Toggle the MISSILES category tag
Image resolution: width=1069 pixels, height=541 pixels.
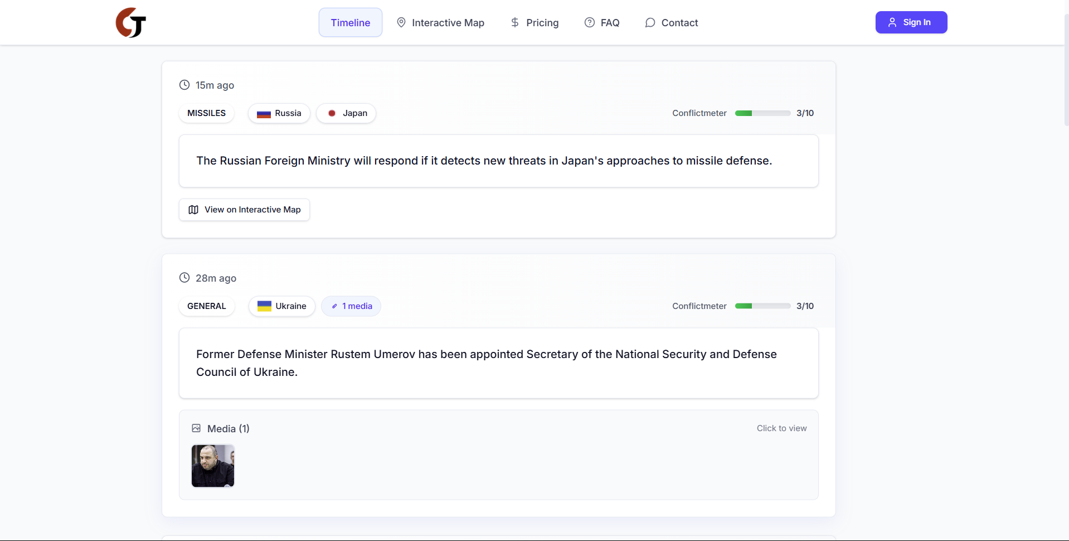206,113
